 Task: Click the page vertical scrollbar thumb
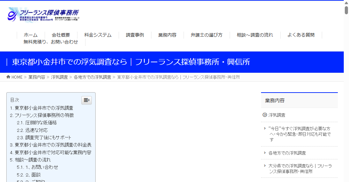[346, 10]
